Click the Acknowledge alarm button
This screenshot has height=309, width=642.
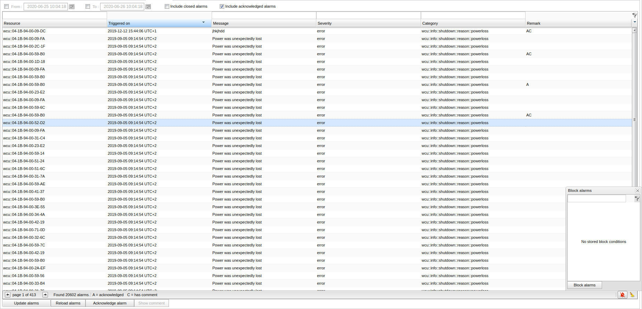[x=110, y=303]
